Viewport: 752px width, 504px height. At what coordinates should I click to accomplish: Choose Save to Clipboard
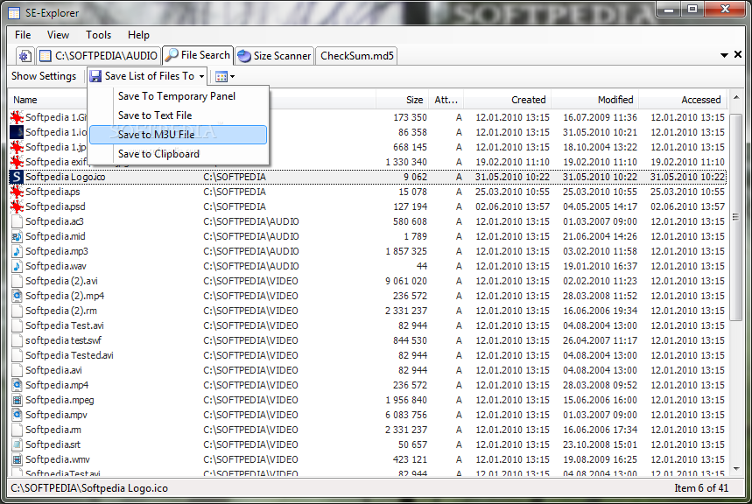click(178, 154)
